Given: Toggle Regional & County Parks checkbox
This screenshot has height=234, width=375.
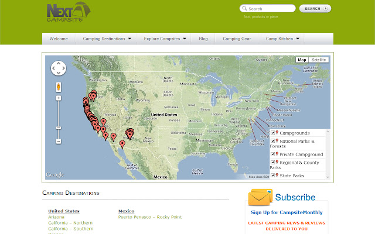Looking at the screenshot, I should click(x=272, y=162).
